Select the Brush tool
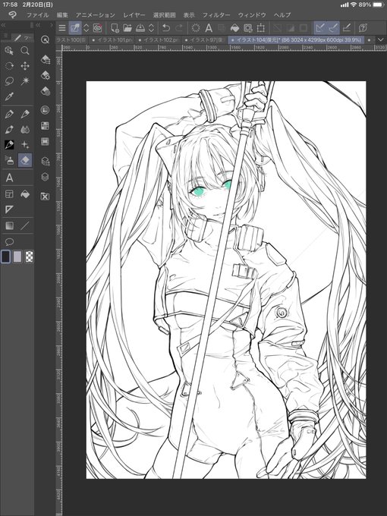This screenshot has height=516, width=387. coord(9,129)
